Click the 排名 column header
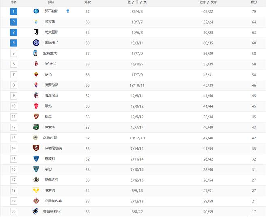This screenshot has width=268, height=217. click(14, 2)
